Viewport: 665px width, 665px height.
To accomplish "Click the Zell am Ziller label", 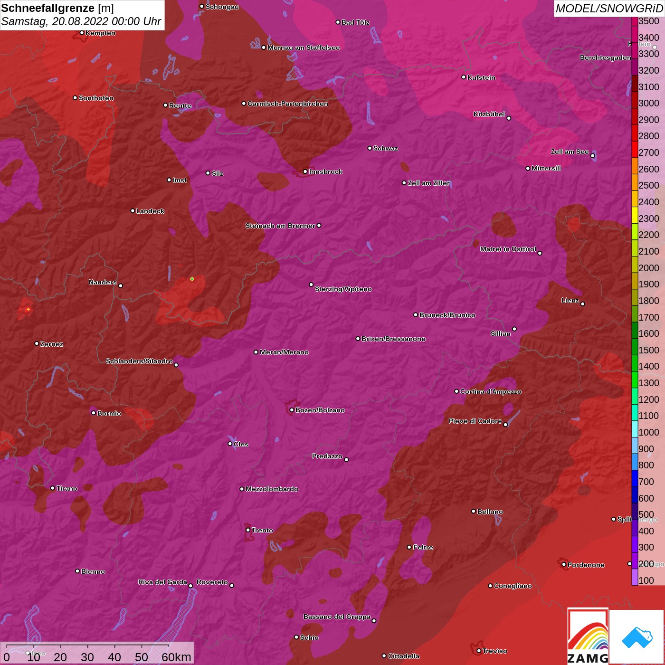I will 429,183.
